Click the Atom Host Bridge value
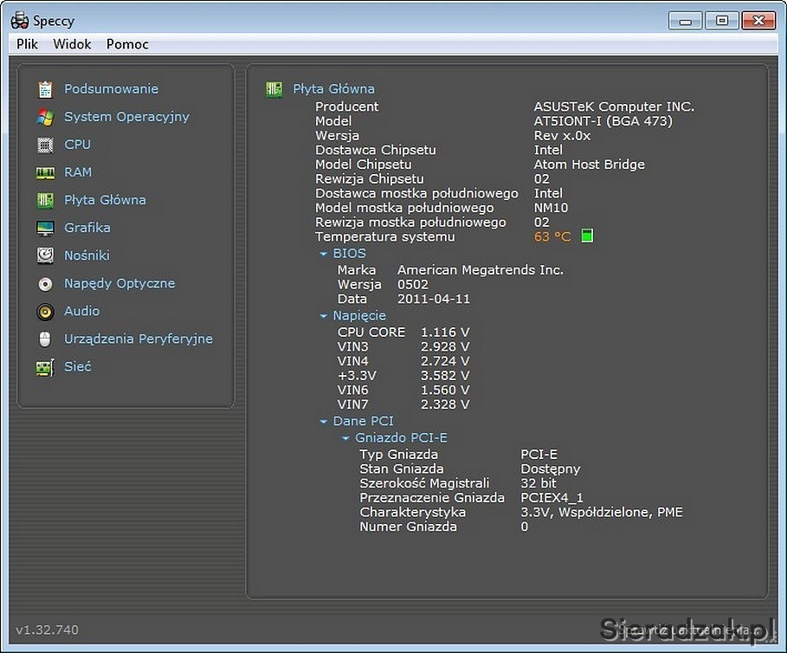Viewport: 787px width, 653px height. pos(590,165)
